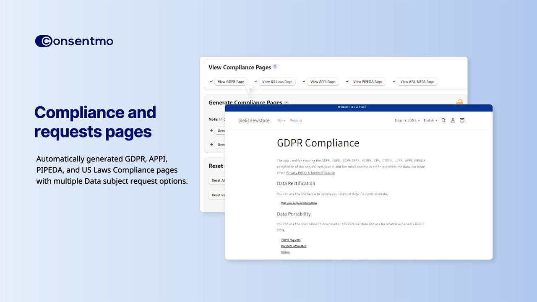Open the Edit your account information link

299,203
